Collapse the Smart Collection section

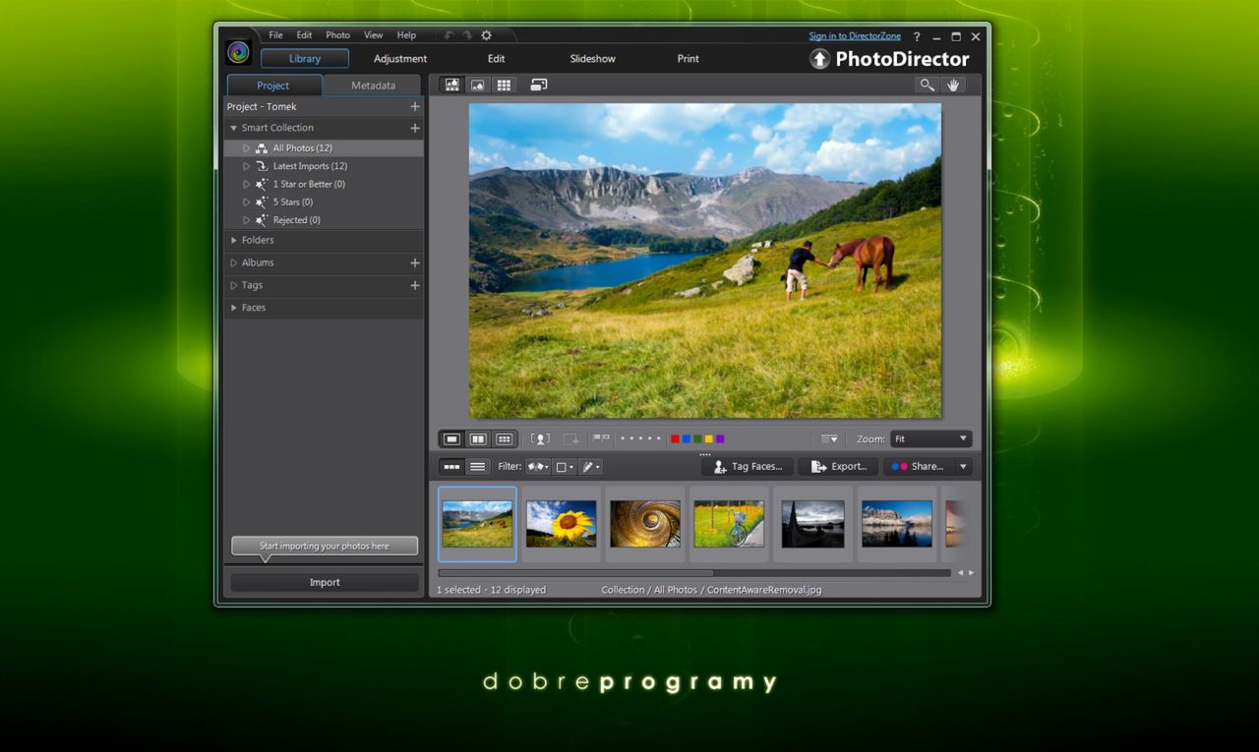[x=234, y=128]
